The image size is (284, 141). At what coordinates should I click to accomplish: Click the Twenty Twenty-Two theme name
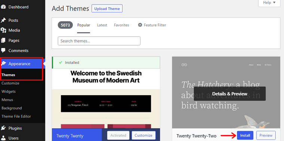(196, 136)
